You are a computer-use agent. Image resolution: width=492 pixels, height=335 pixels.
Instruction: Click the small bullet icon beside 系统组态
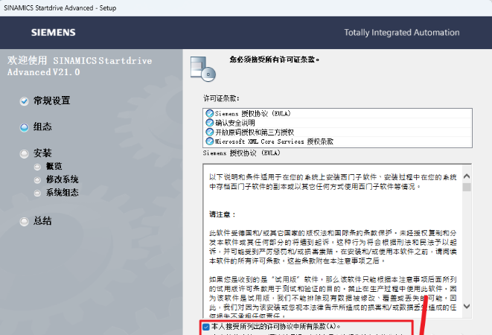coord(37,193)
